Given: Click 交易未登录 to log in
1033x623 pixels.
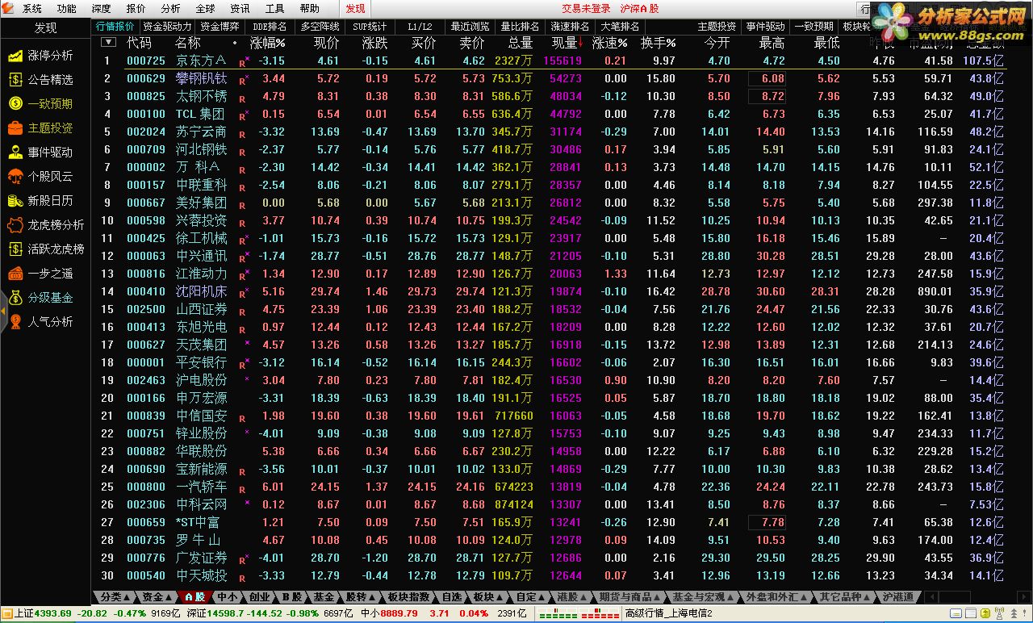Looking at the screenshot, I should (x=586, y=9).
